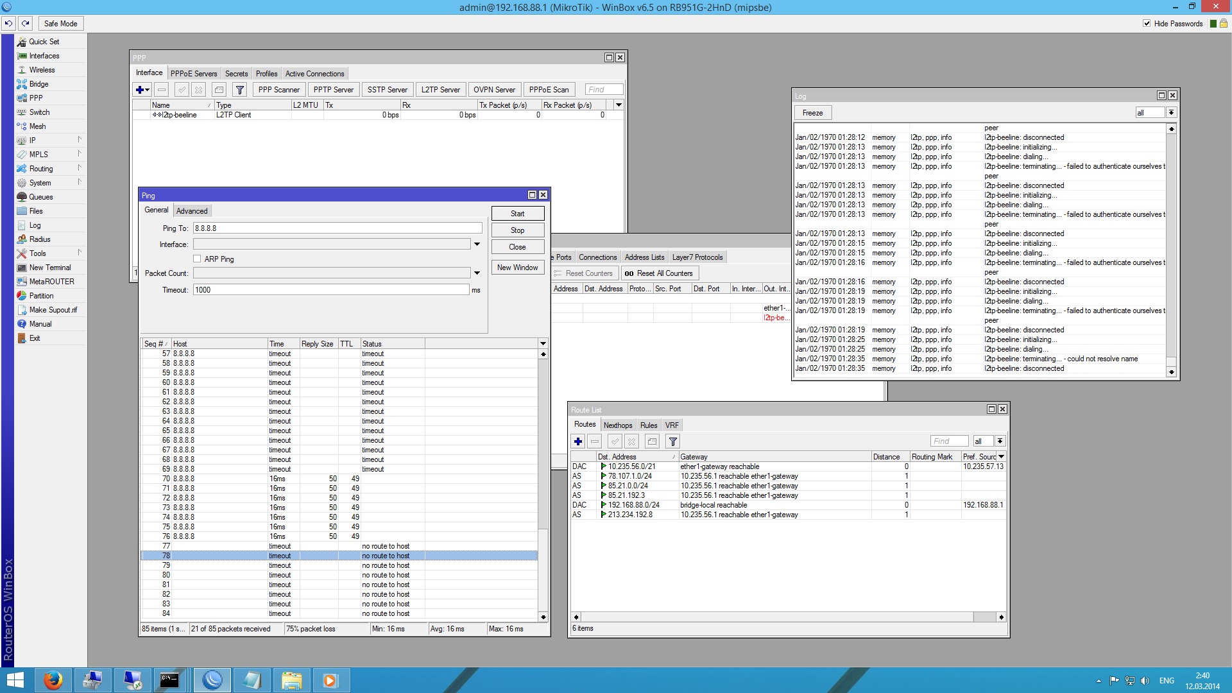Viewport: 1232px width, 693px height.
Task: Expand the Packet Count dropdown arrow
Action: pyautogui.click(x=477, y=273)
